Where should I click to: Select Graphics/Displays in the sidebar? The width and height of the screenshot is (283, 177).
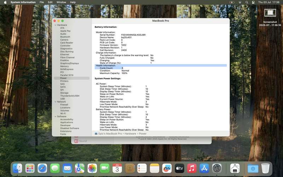click(69, 63)
